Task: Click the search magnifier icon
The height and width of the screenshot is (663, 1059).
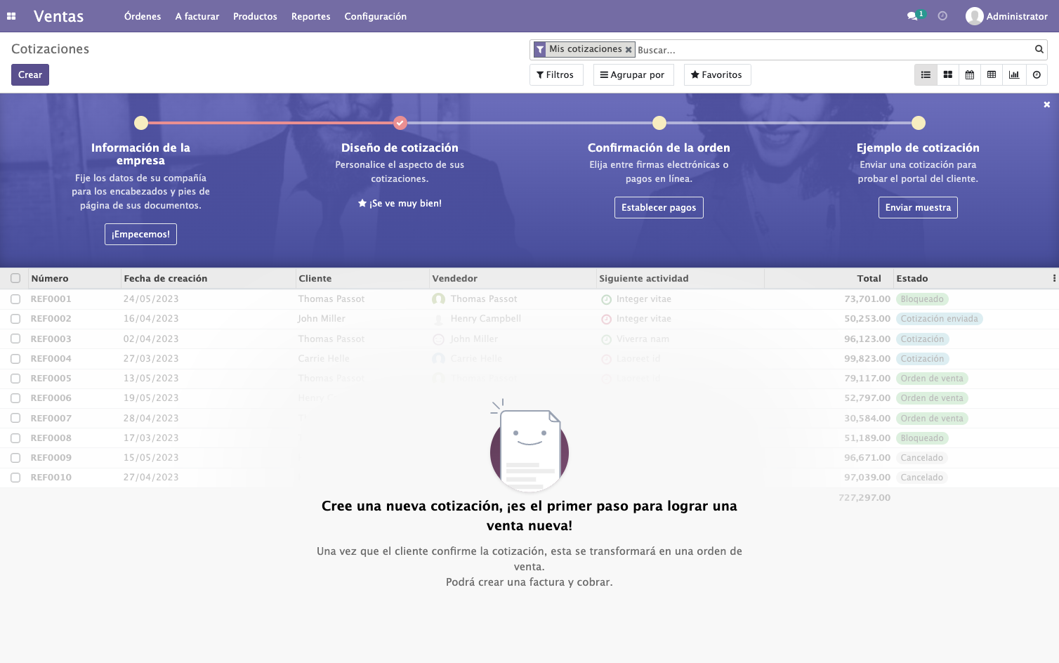Action: pos(1039,49)
